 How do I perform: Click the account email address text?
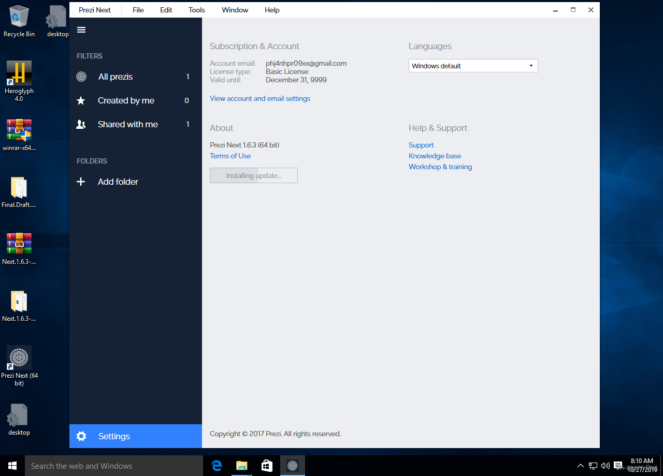point(306,63)
